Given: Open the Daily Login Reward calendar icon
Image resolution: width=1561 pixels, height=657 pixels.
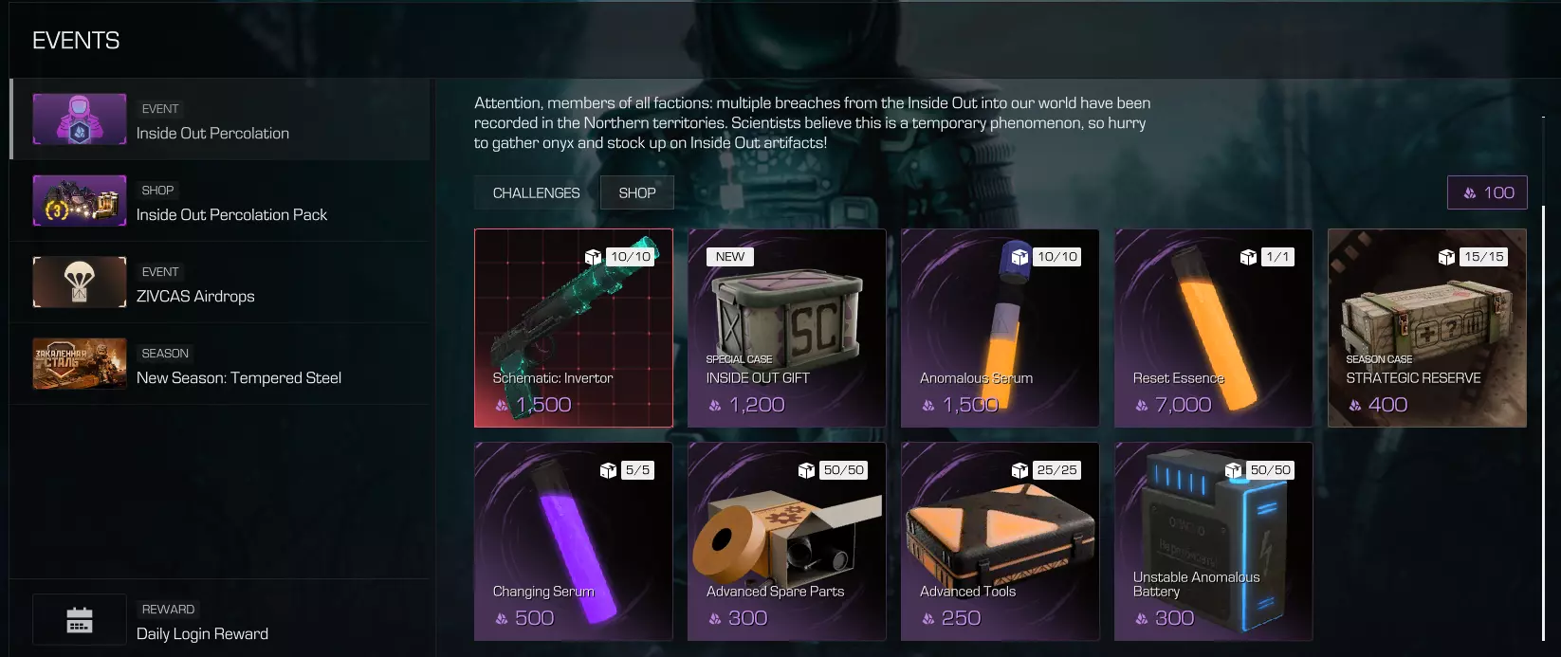Looking at the screenshot, I should pyautogui.click(x=80, y=620).
